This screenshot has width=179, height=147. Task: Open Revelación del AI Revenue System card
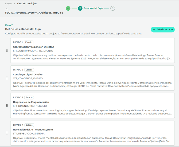point(33,130)
